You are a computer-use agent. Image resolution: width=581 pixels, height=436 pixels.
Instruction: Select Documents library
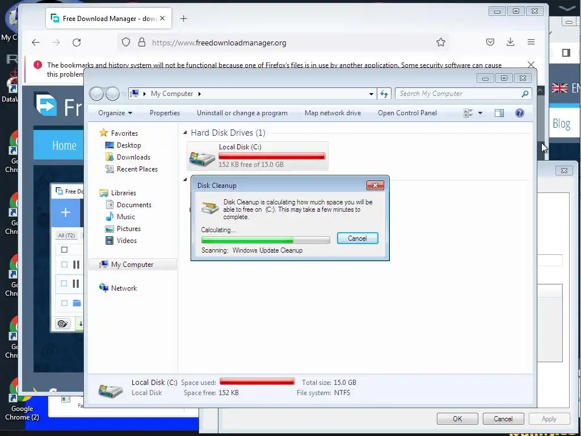tap(128, 204)
